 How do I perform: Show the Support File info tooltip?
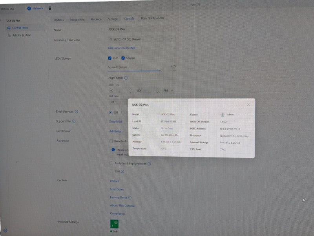point(74,121)
